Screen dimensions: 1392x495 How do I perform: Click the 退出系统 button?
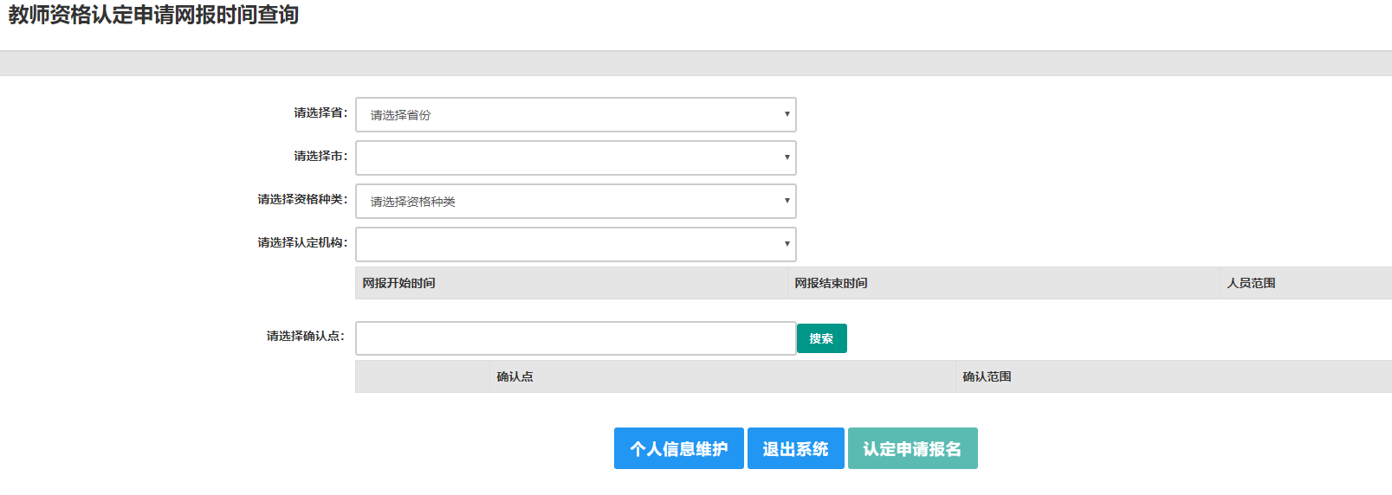click(x=795, y=448)
